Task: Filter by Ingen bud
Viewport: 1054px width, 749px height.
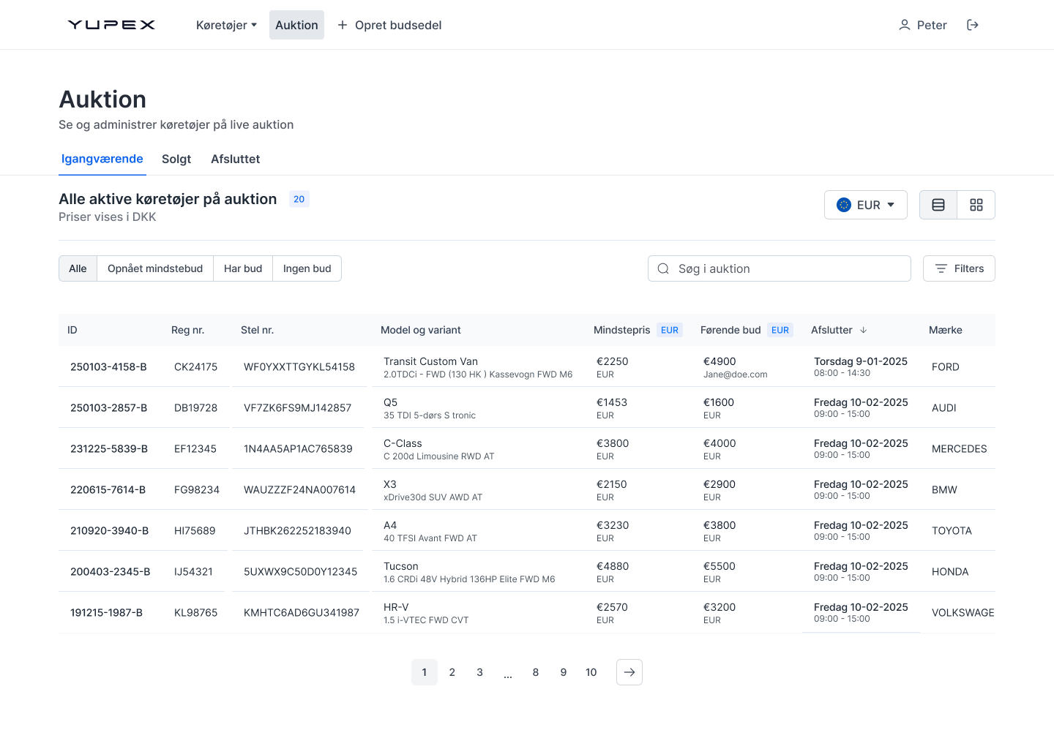Action: click(307, 268)
